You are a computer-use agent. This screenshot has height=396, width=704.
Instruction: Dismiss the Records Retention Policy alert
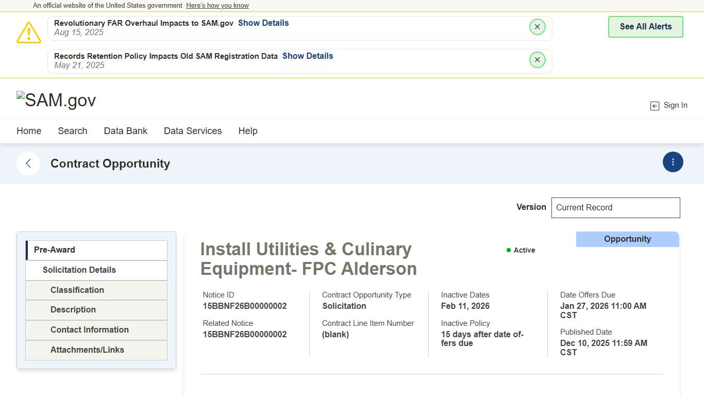(537, 60)
